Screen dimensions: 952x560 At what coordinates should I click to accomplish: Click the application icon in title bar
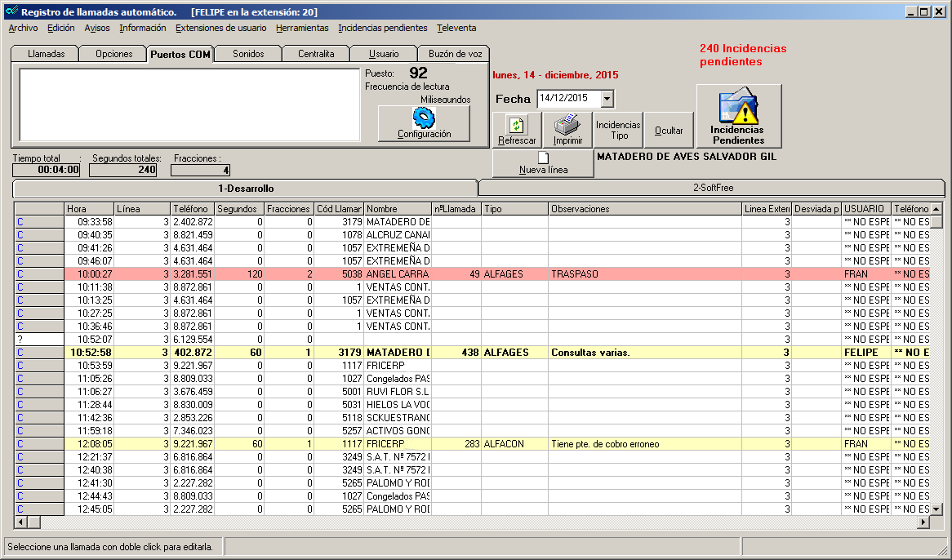pos(11,12)
